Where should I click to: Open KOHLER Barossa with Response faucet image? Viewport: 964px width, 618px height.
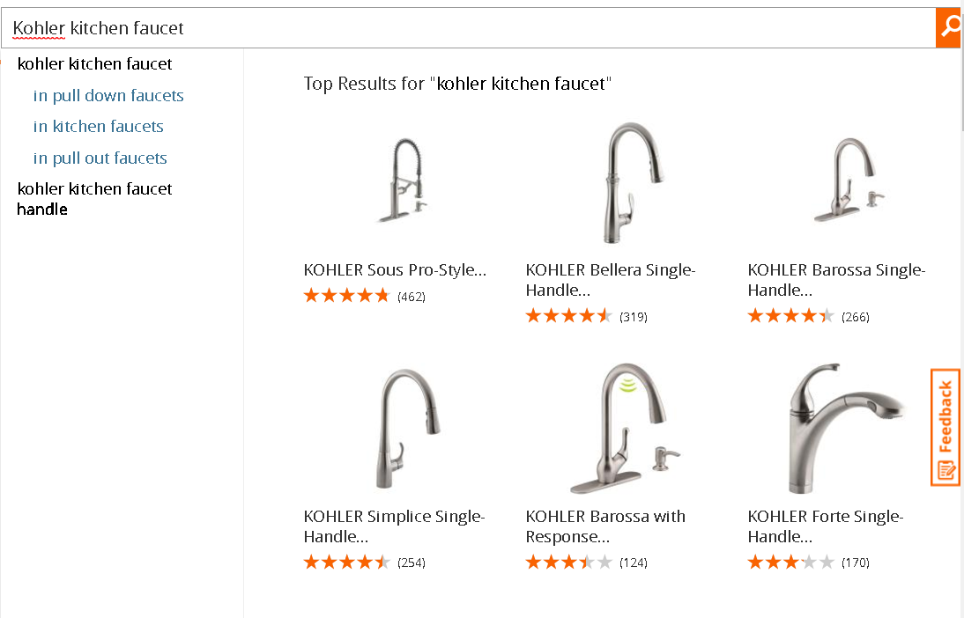point(626,428)
